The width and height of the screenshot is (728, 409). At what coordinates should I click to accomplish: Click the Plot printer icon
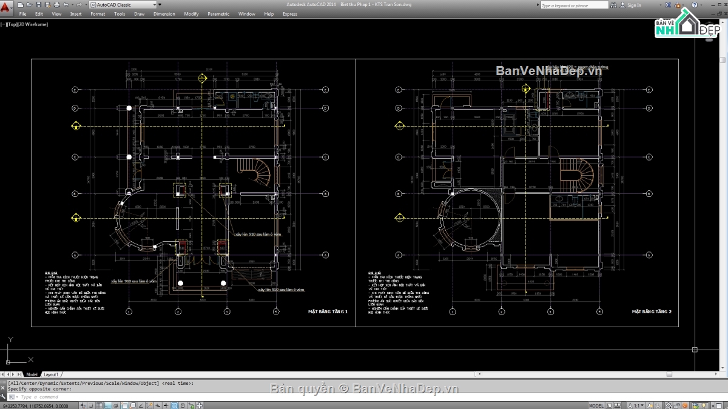(x=56, y=5)
